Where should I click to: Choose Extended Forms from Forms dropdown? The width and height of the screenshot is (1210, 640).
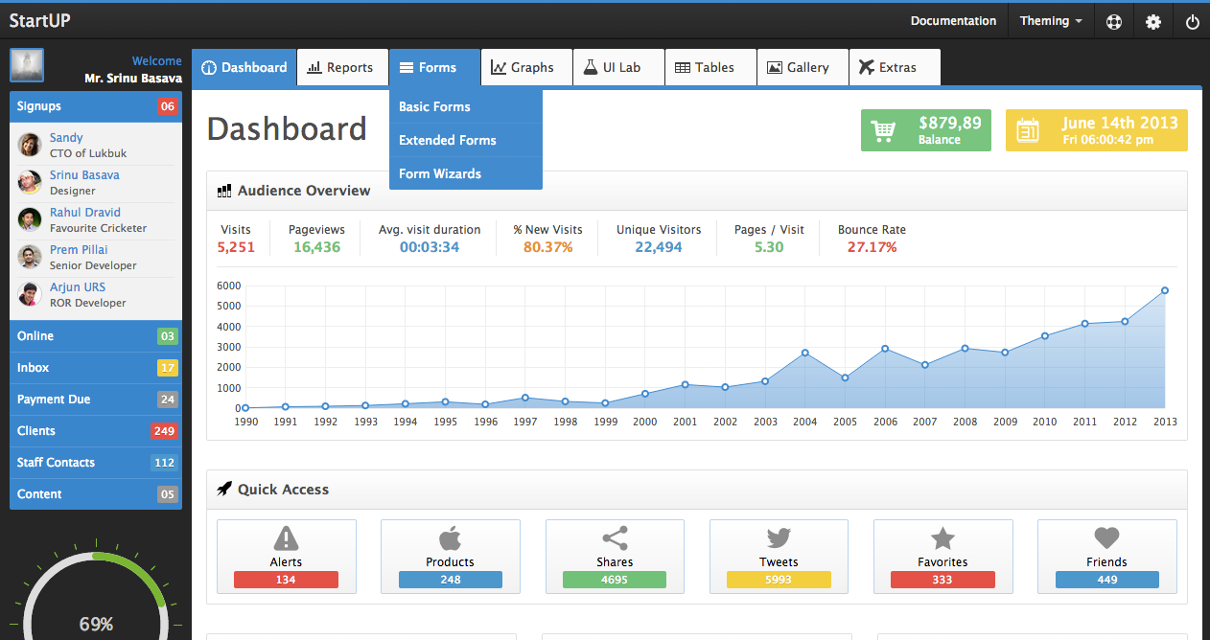click(448, 140)
